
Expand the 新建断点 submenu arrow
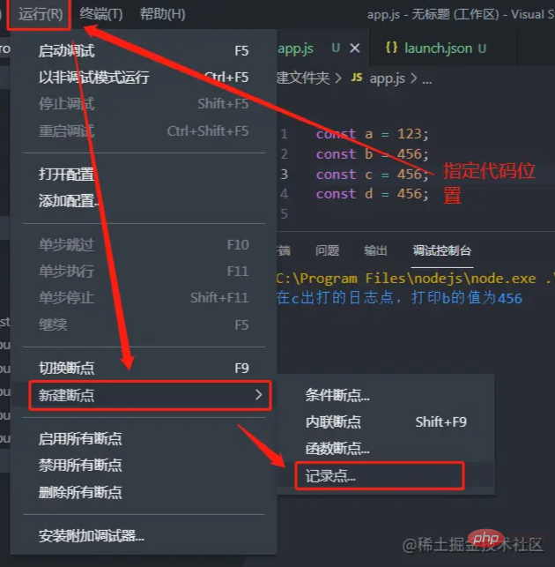[x=258, y=395]
